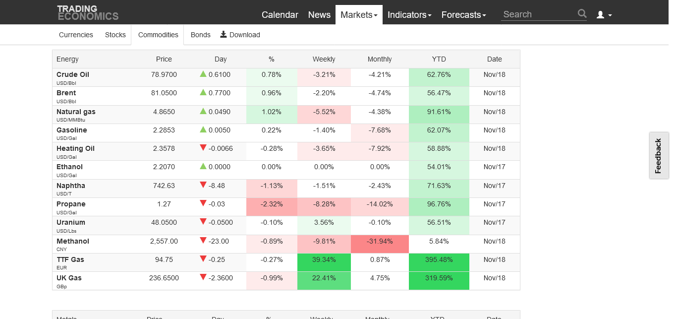The width and height of the screenshot is (677, 319).
Task: Open the Brent commodity link
Action: click(66, 93)
